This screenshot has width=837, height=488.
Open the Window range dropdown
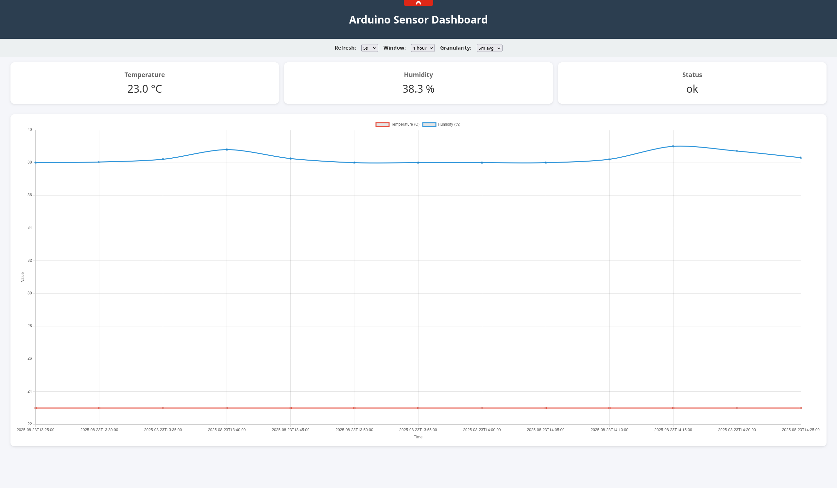(422, 48)
